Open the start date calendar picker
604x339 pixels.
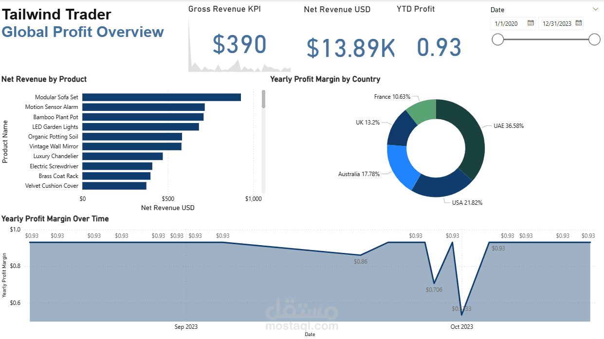pos(530,23)
